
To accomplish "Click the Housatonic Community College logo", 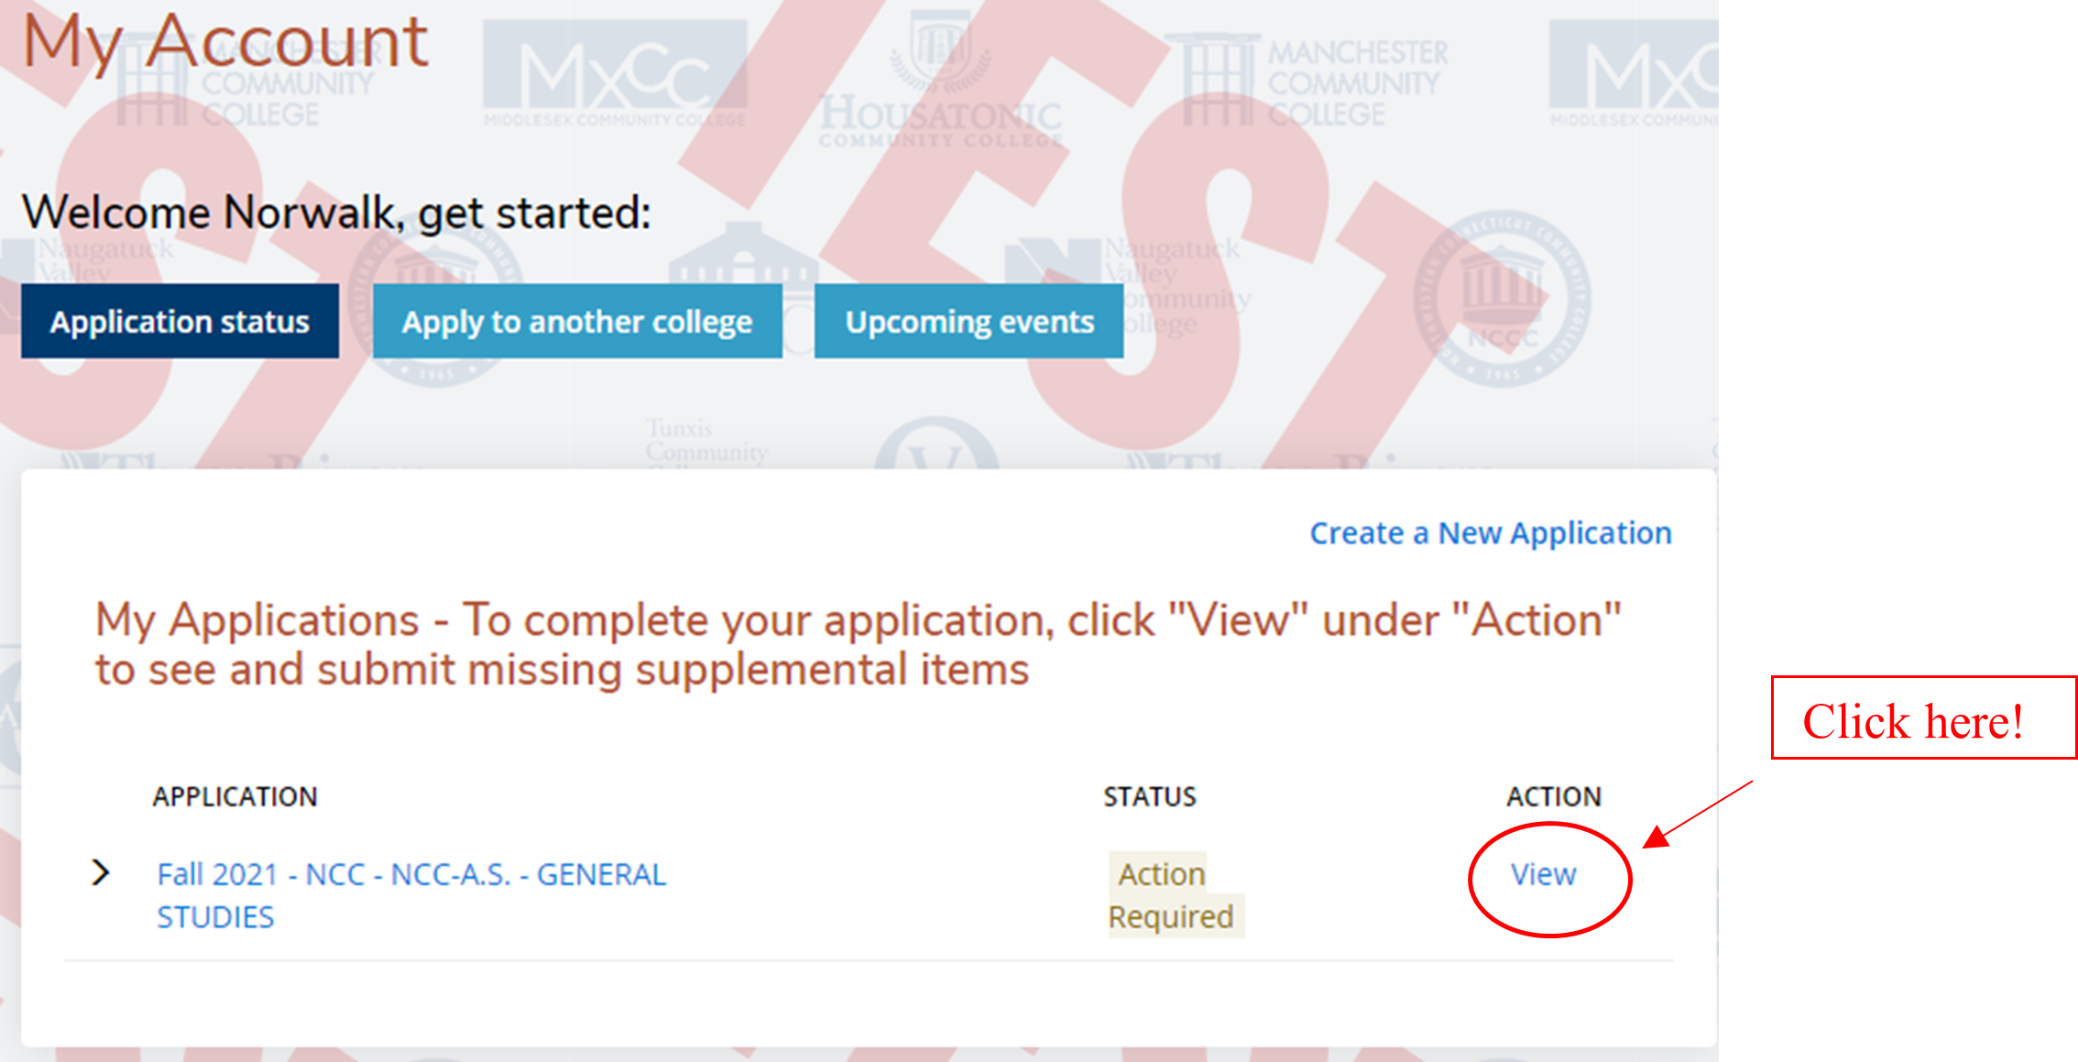I will (940, 87).
